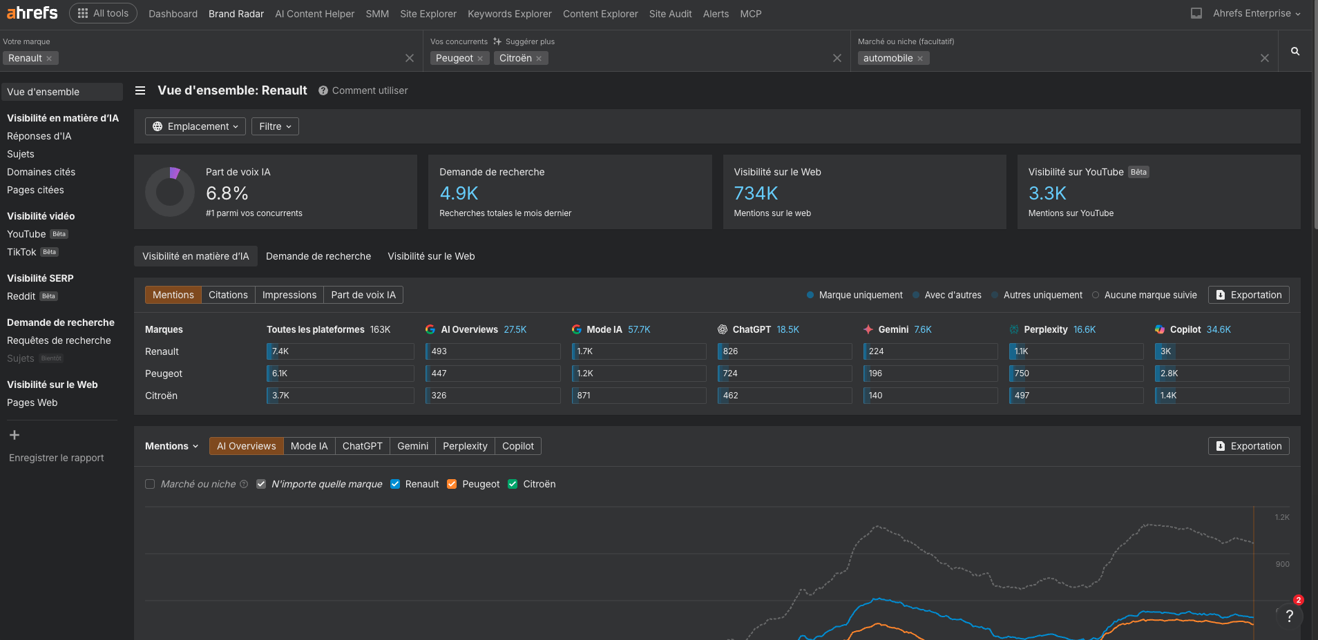The width and height of the screenshot is (1318, 640).
Task: Remove the automobile niche tag
Action: [x=921, y=58]
